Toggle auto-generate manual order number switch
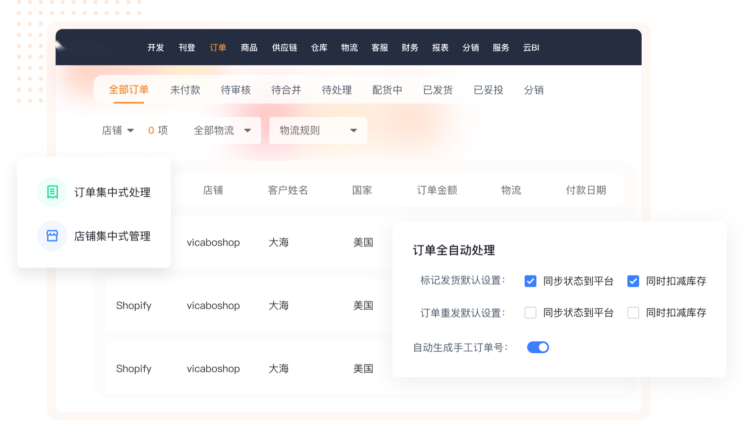 tap(538, 347)
